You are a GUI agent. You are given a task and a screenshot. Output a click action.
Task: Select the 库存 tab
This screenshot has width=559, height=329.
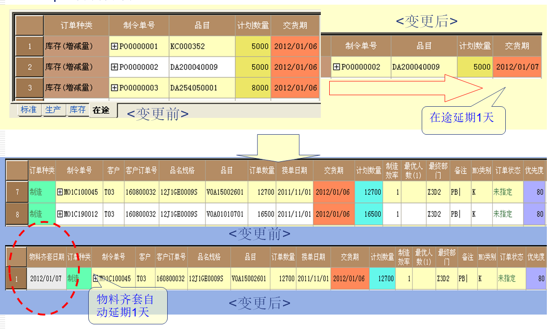[78, 110]
